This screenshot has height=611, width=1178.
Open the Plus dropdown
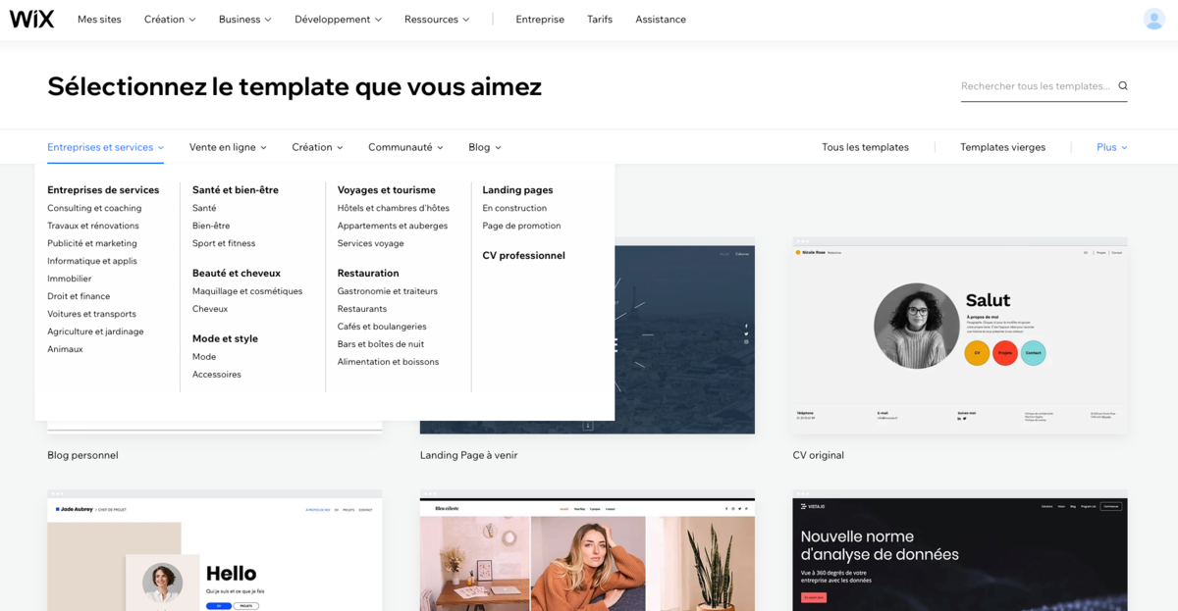[x=1111, y=147]
